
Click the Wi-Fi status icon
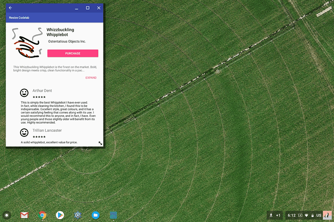coord(306,215)
